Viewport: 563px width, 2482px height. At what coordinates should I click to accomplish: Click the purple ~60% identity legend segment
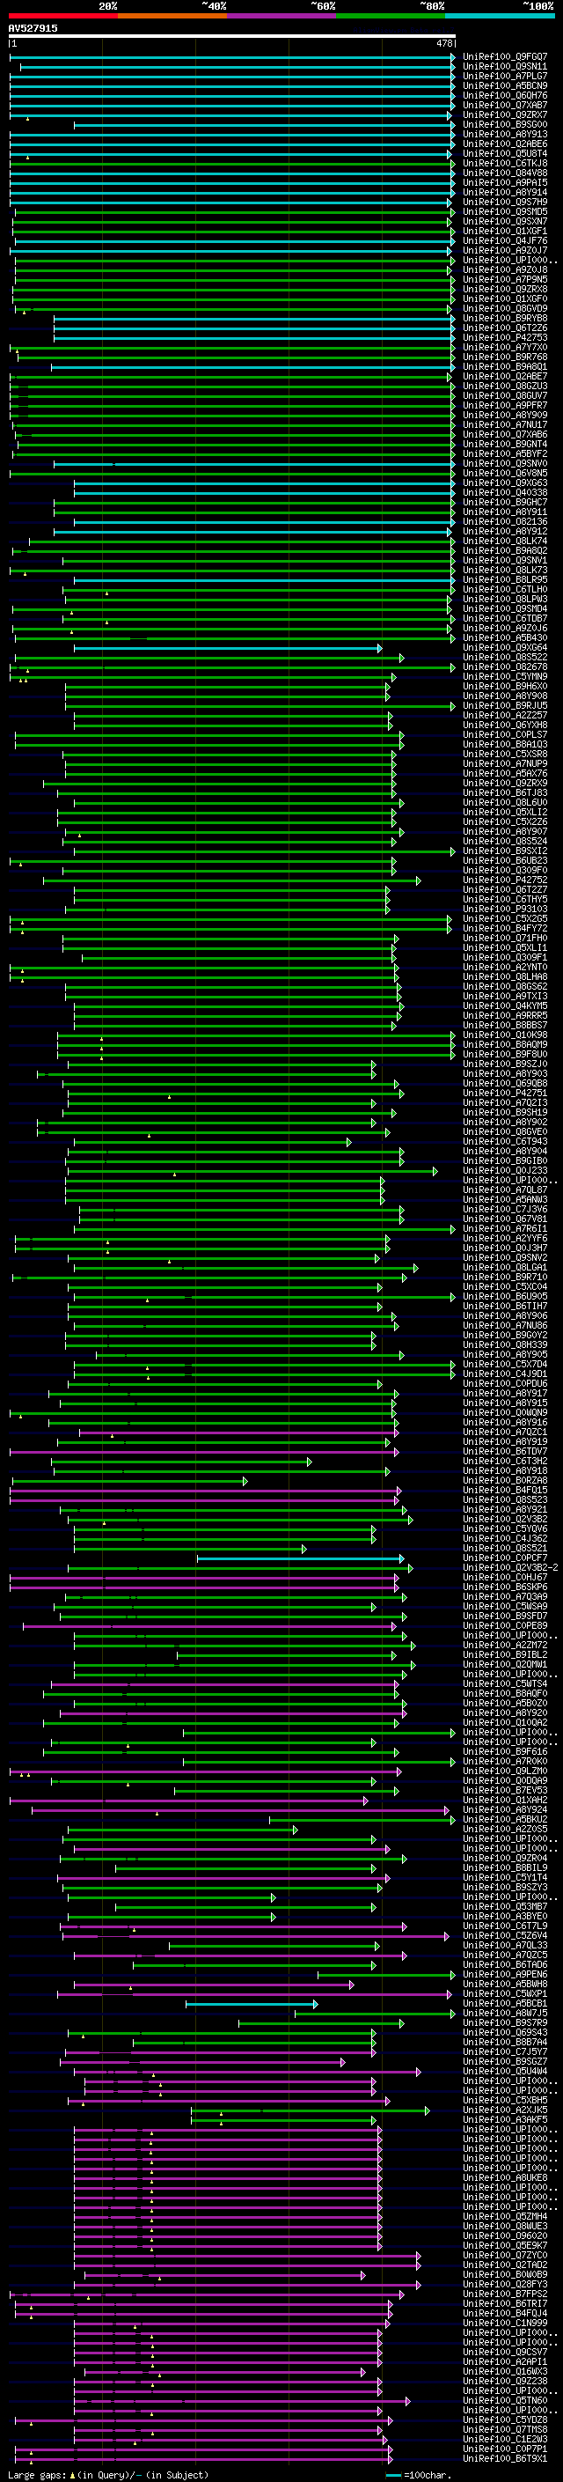[x=282, y=16]
